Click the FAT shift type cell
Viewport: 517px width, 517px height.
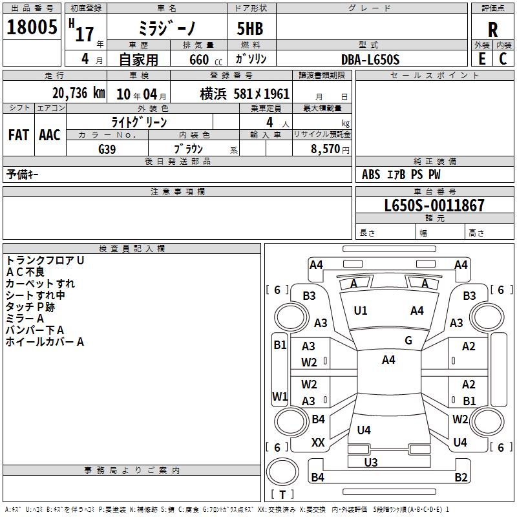[19, 134]
